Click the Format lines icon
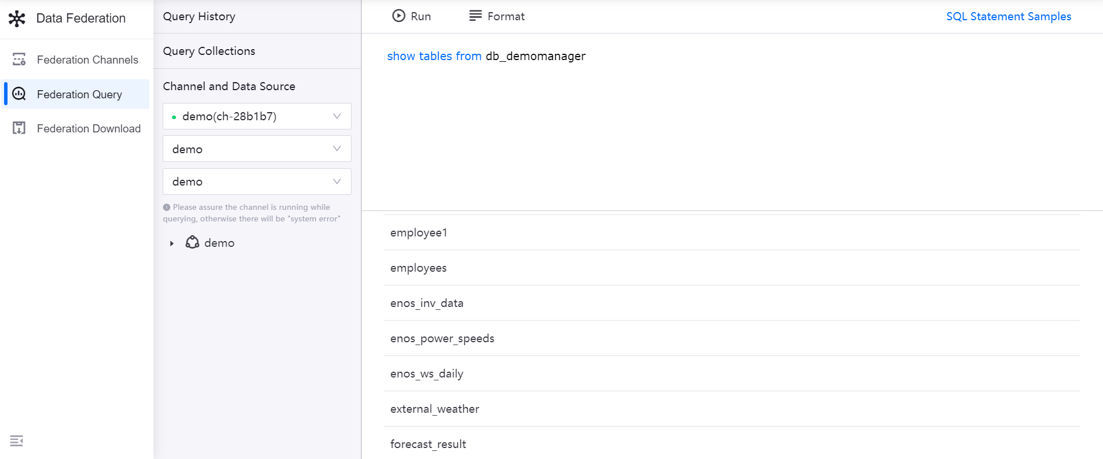 pyautogui.click(x=475, y=16)
